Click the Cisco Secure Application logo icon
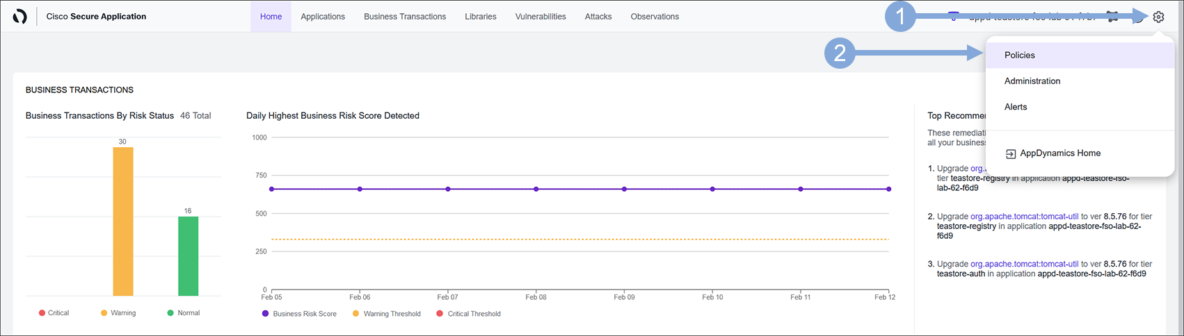 20,17
